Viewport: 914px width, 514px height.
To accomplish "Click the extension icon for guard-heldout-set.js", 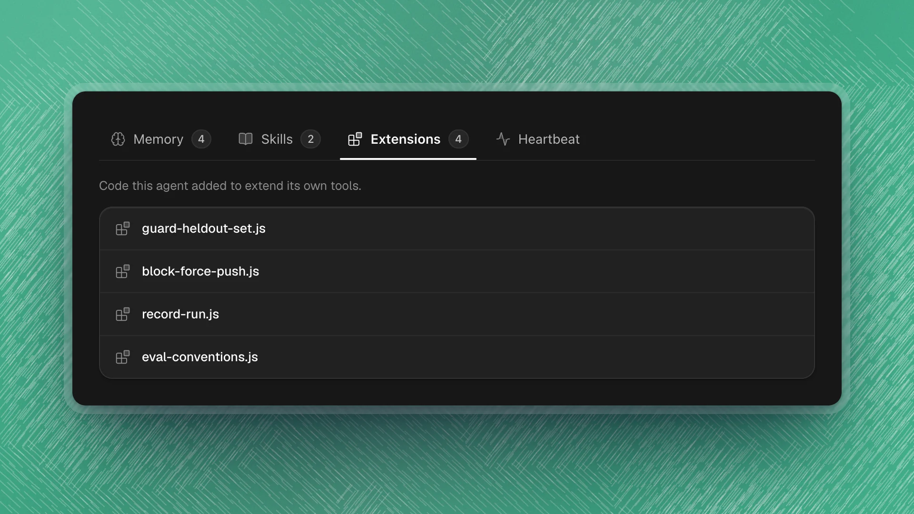I will click(123, 228).
